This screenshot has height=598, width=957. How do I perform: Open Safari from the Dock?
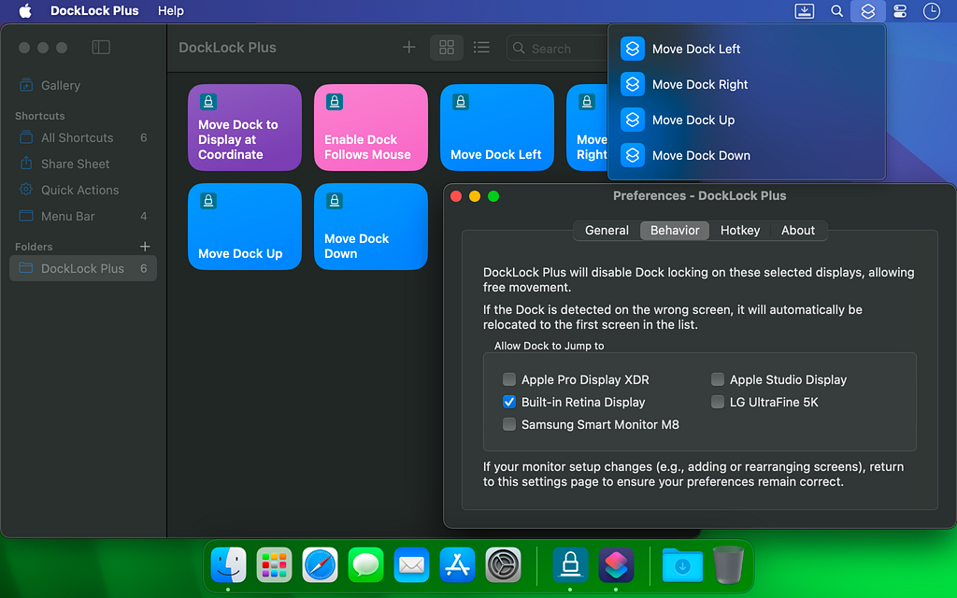[x=320, y=565]
